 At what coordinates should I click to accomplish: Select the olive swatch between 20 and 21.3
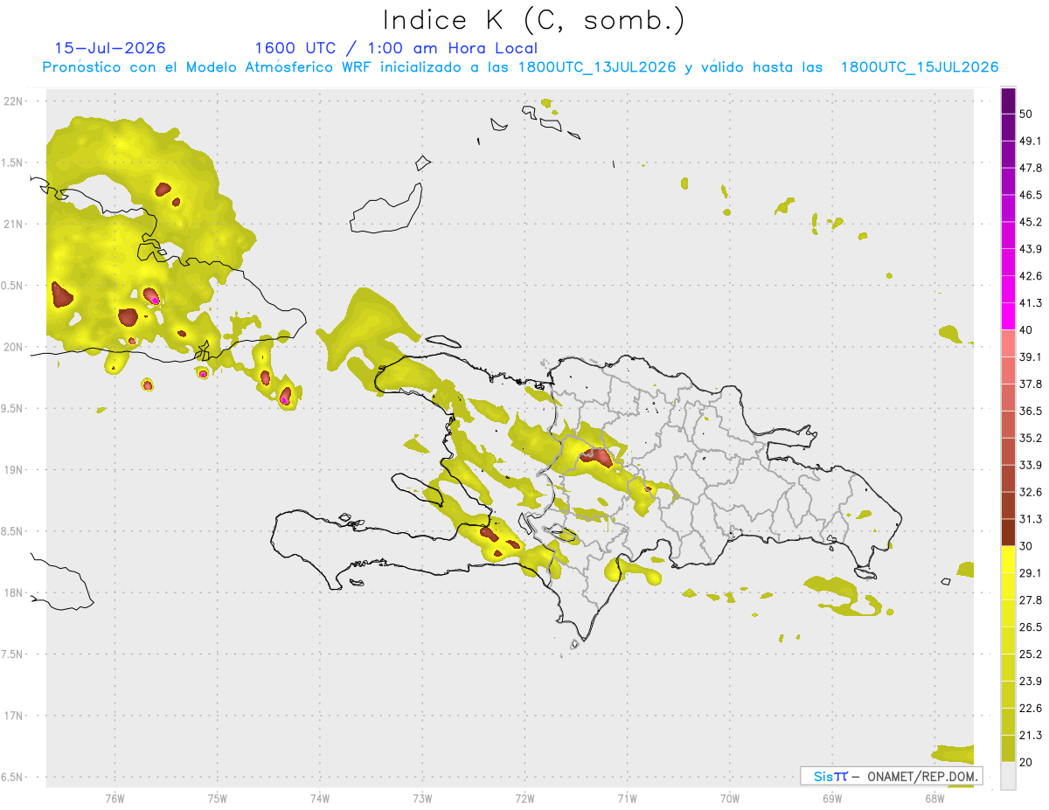click(1008, 749)
